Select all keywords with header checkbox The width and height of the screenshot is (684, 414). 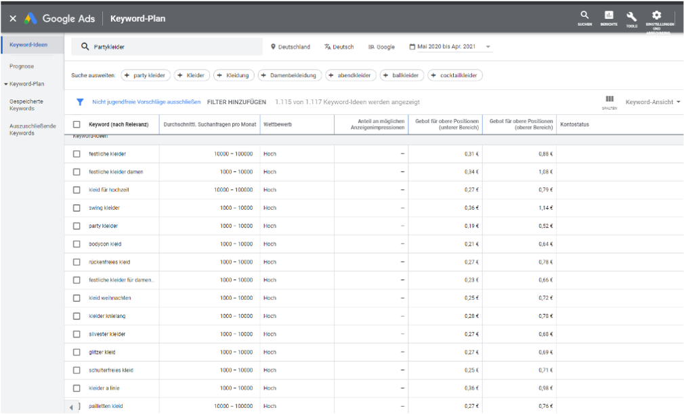tap(77, 124)
